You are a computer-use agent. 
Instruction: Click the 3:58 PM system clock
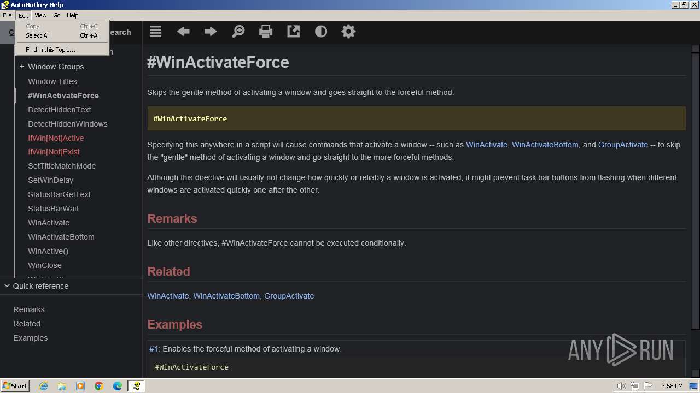click(672, 386)
